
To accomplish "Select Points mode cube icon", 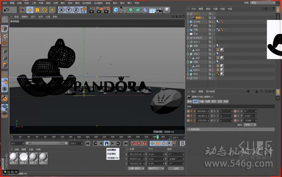I will 5,51.
